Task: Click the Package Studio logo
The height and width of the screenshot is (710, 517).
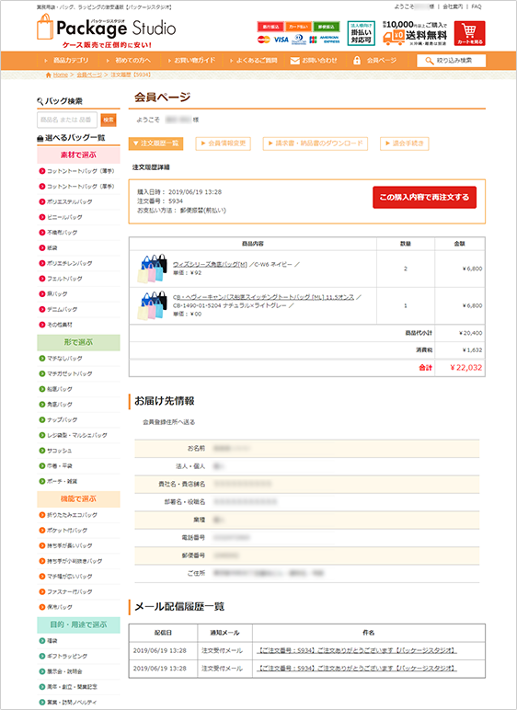Action: pyautogui.click(x=107, y=28)
